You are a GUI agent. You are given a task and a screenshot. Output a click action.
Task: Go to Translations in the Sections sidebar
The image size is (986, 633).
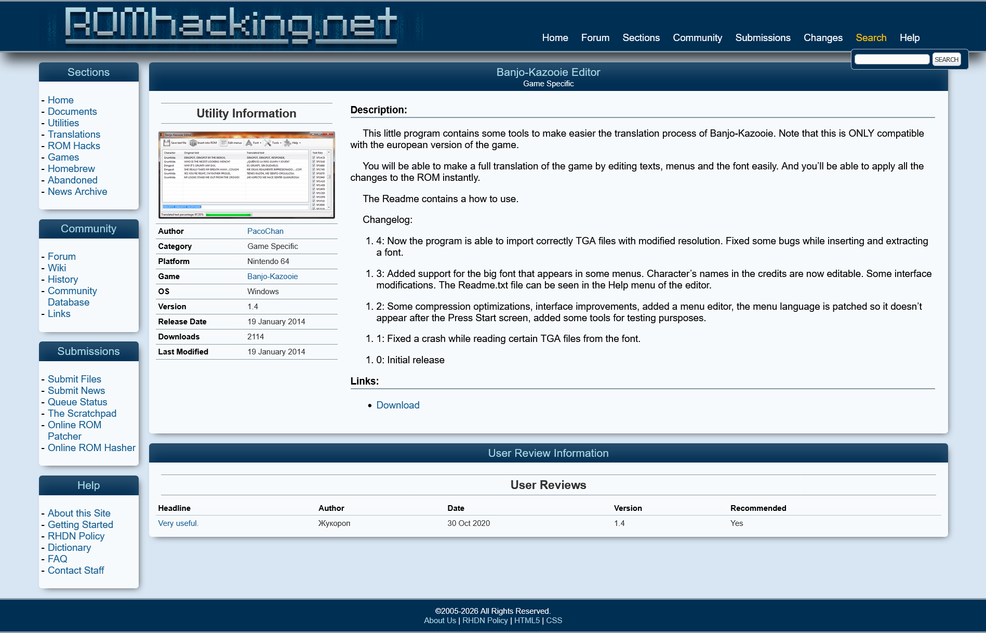point(74,135)
